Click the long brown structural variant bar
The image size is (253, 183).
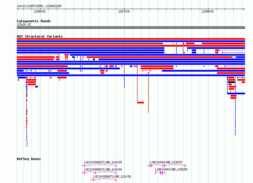point(90,43)
